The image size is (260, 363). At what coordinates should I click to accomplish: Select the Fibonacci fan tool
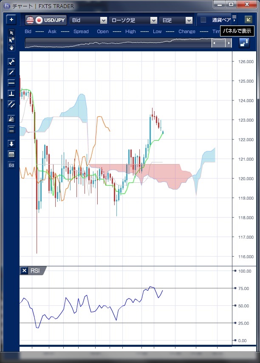pyautogui.click(x=11, y=119)
